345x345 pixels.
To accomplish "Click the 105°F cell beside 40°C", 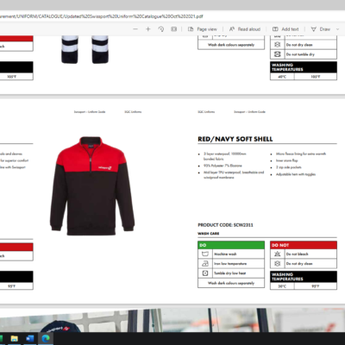I will 316,77.
